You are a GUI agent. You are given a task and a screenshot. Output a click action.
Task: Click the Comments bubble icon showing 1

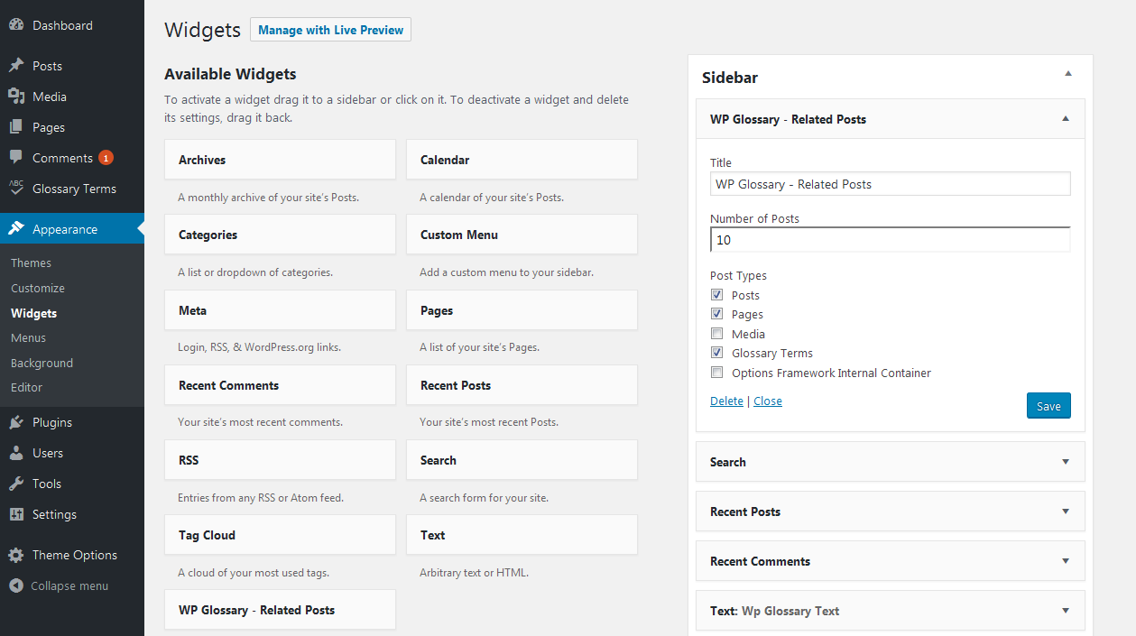17,157
